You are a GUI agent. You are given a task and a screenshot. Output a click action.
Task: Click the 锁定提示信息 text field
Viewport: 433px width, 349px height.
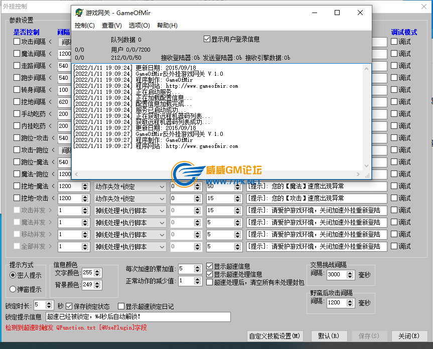coord(137,317)
